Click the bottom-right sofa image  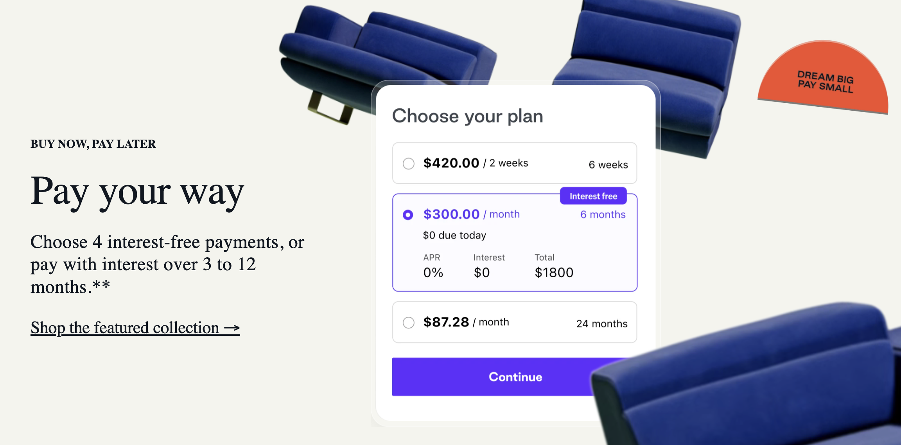coord(763,391)
